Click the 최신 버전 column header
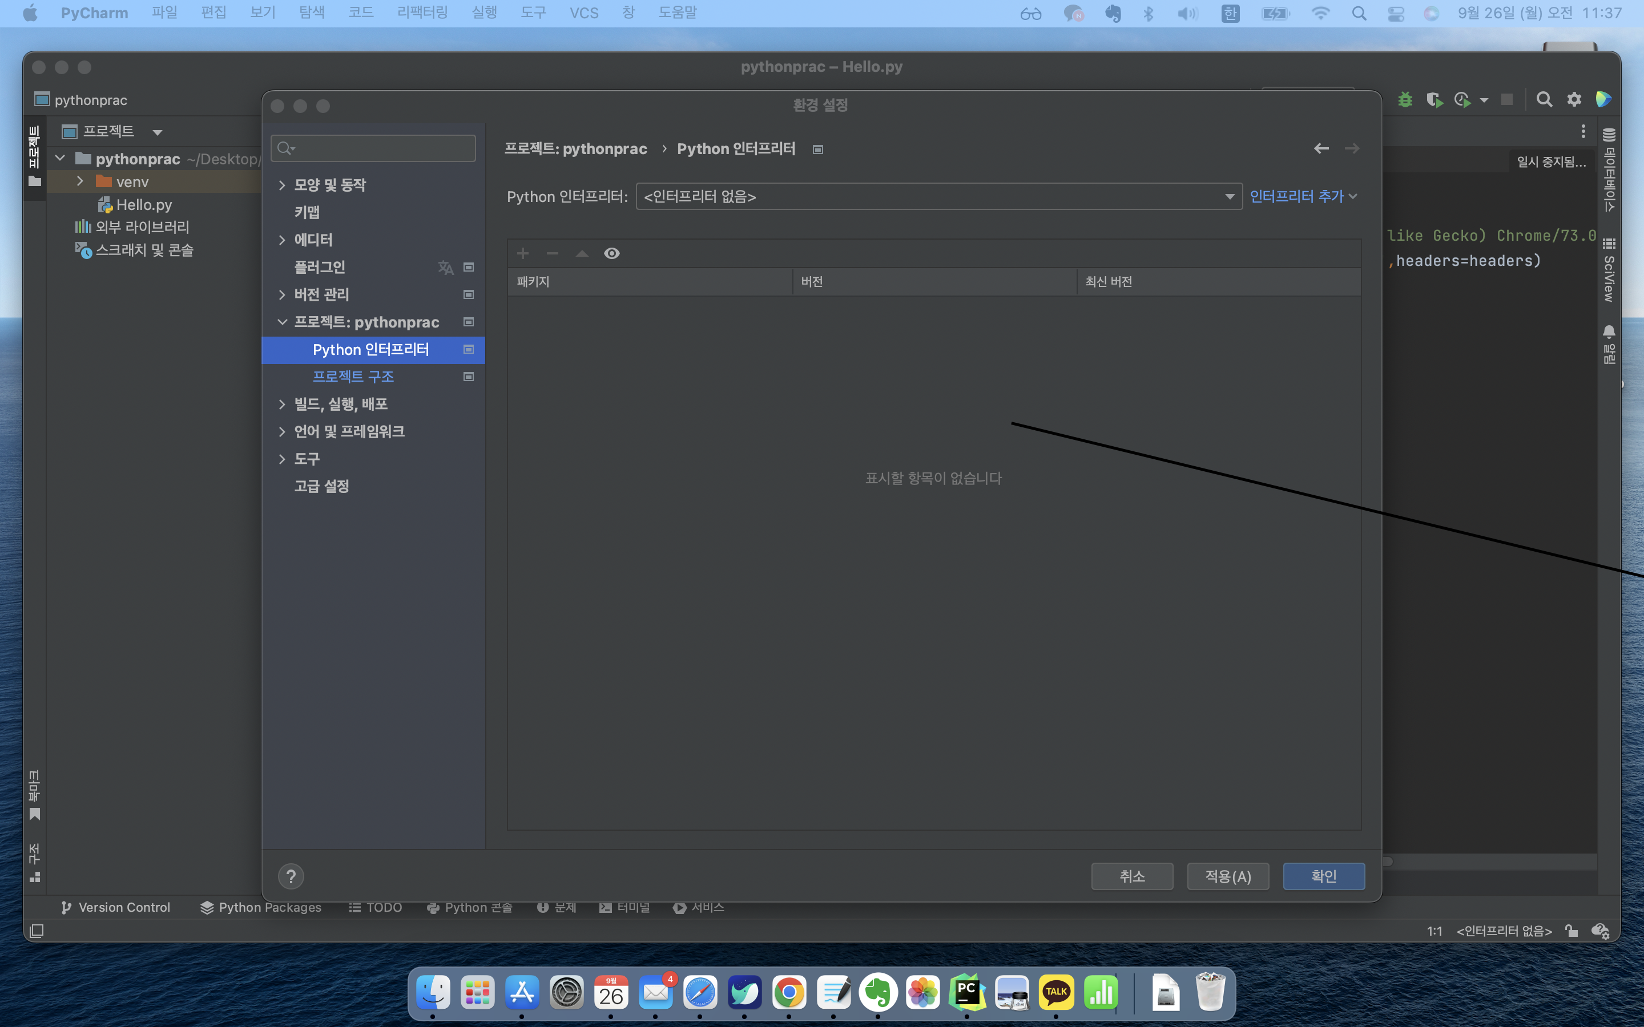This screenshot has width=1644, height=1027. coord(1219,281)
